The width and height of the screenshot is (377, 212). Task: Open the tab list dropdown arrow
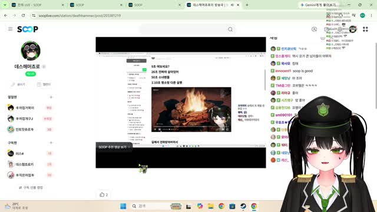point(5,5)
